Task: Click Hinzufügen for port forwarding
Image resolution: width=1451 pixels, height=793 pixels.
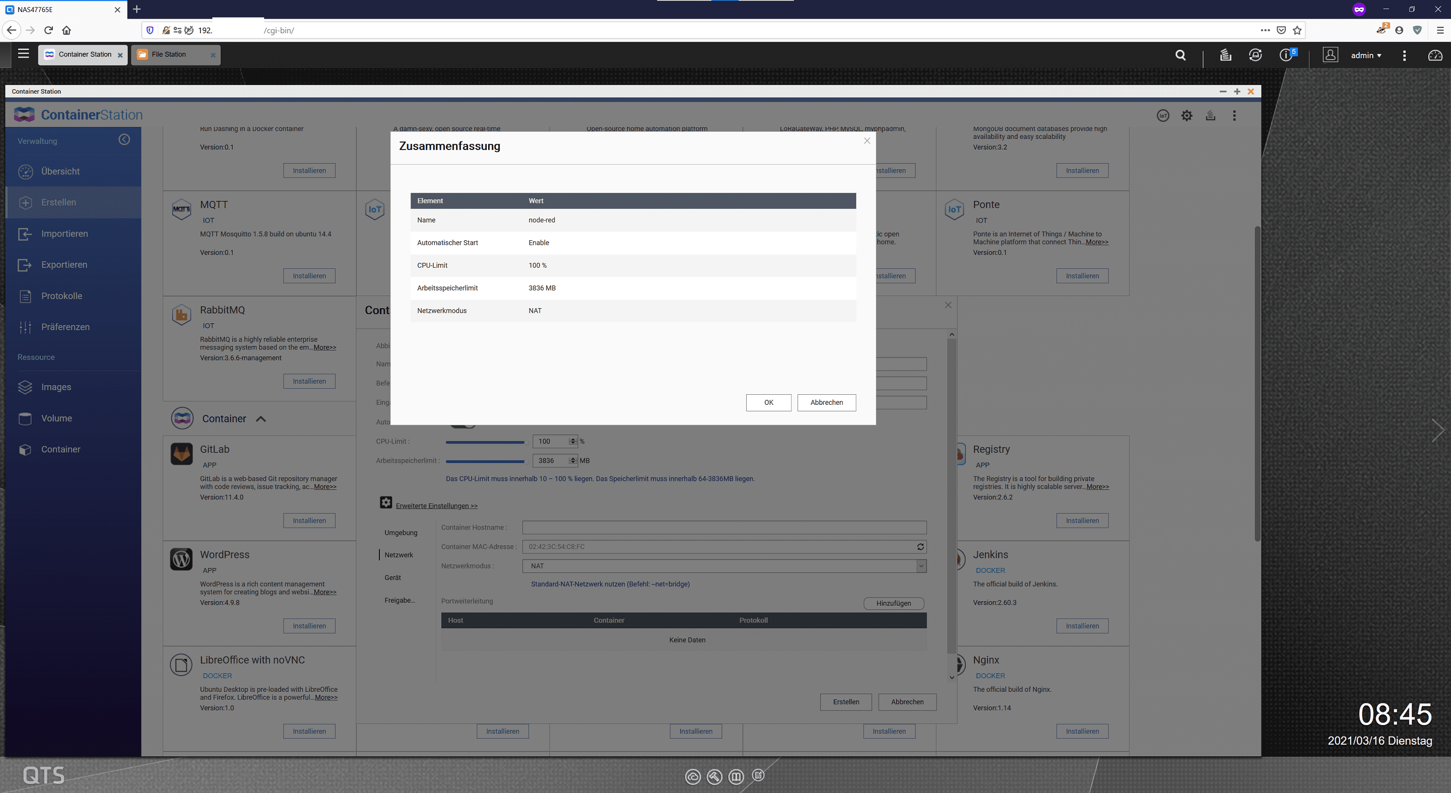Action: pos(893,603)
